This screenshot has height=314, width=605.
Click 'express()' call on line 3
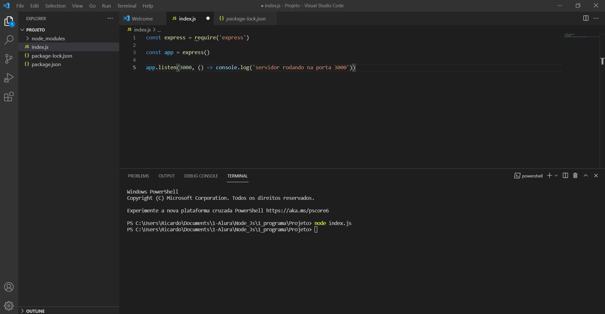coord(196,52)
